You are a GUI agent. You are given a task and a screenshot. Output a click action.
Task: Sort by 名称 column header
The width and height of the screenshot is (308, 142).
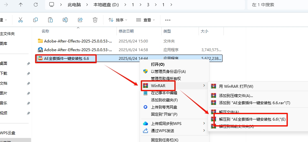pos(45,31)
